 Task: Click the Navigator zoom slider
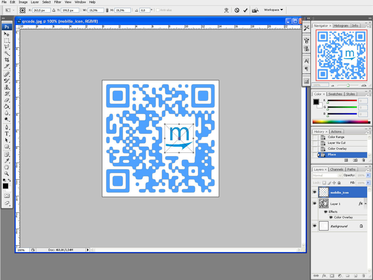348,85
